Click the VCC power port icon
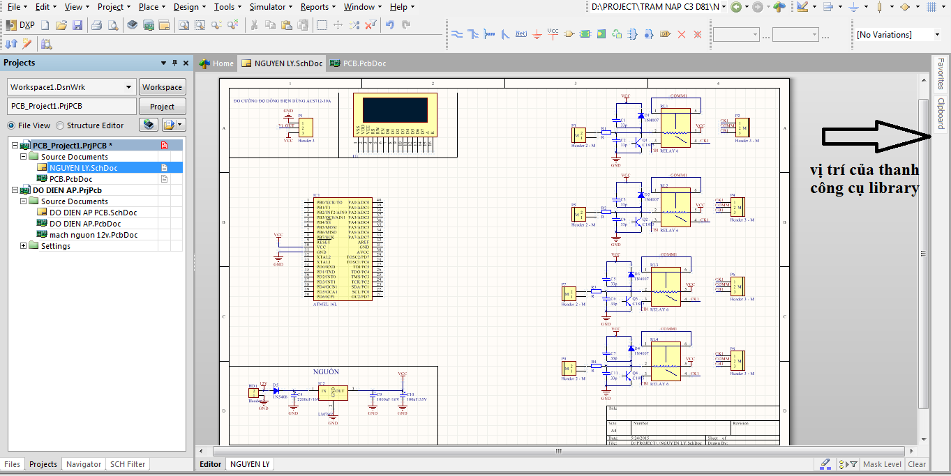The height and width of the screenshot is (476, 951). click(x=553, y=34)
